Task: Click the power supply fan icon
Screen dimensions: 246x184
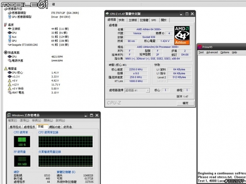Action: [10, 61]
